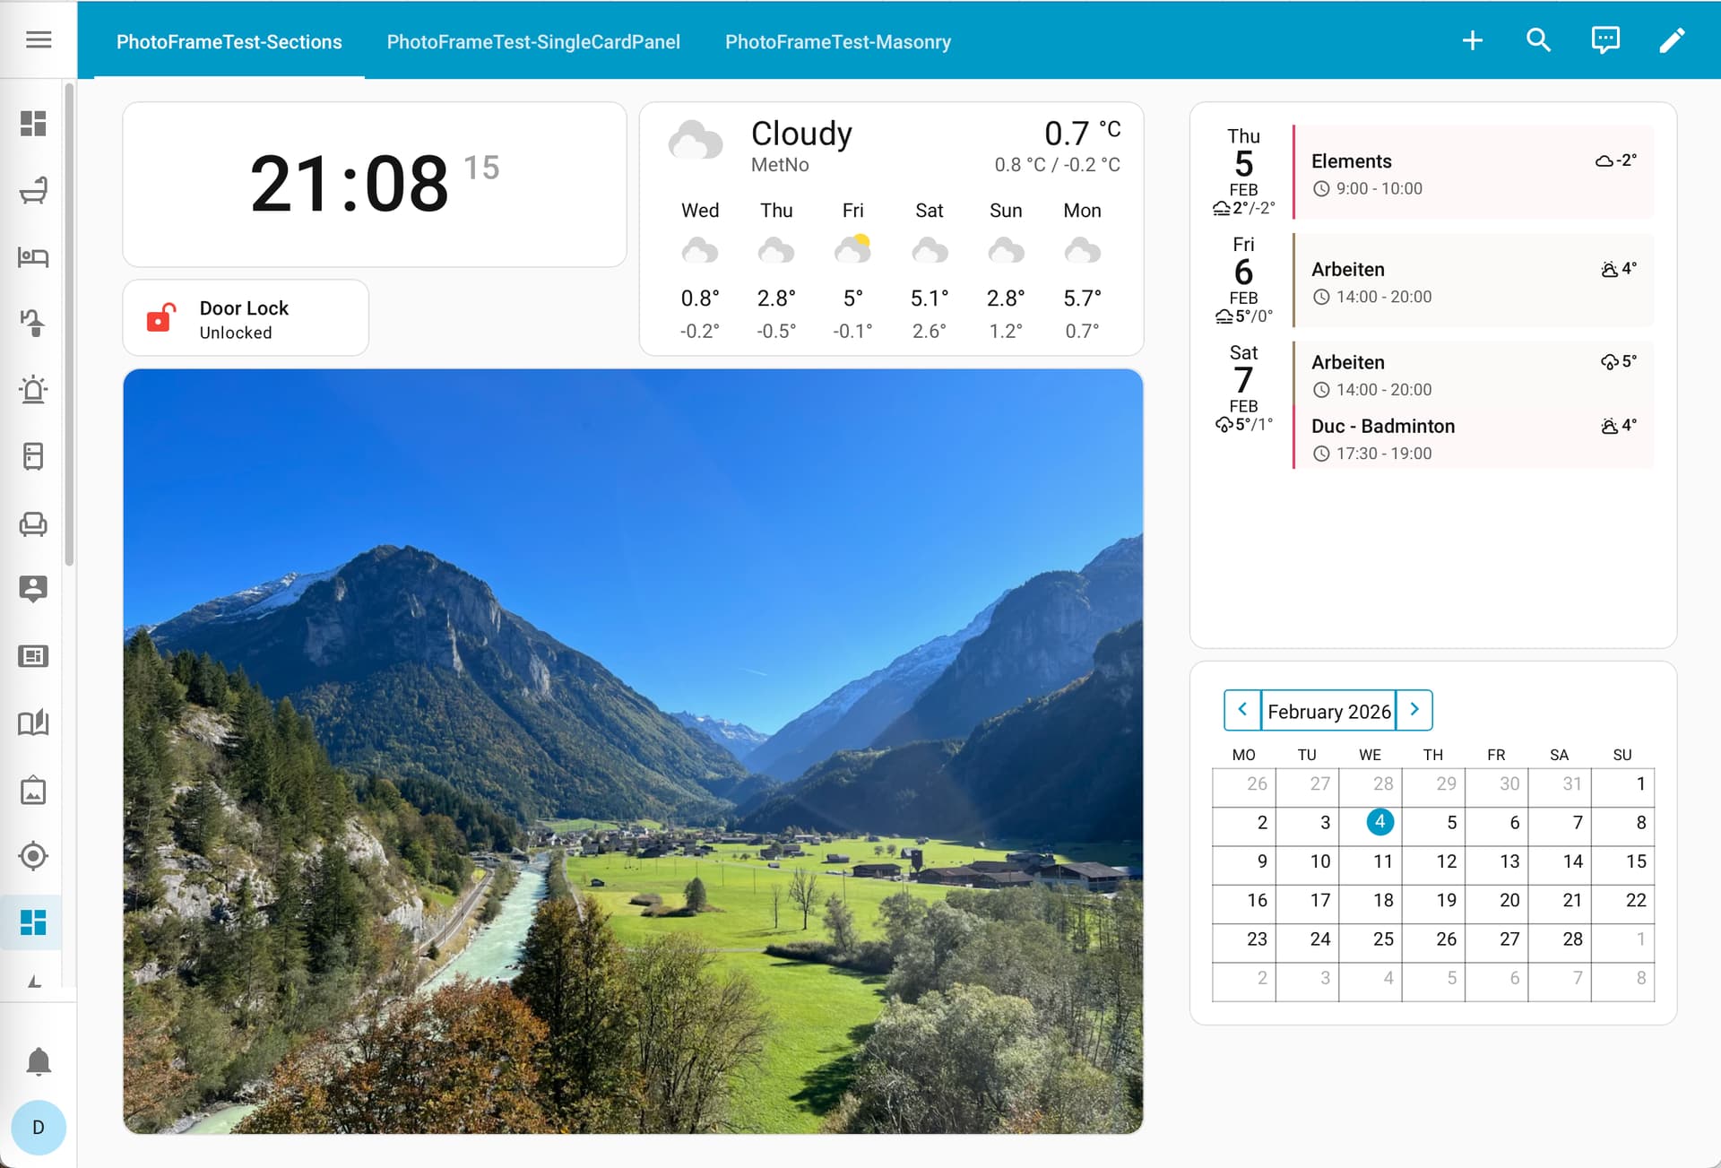
Task: Open the assistant chat bubble icon
Action: 1604,40
